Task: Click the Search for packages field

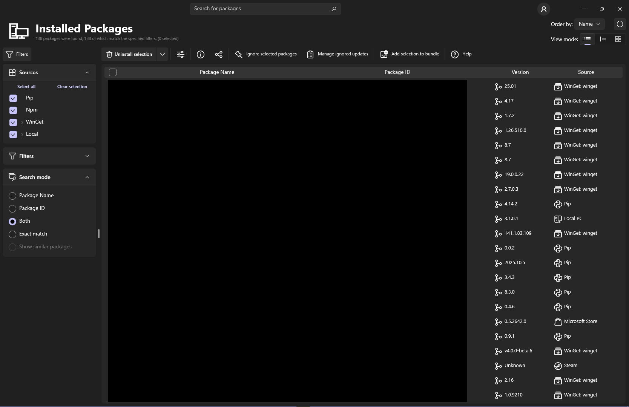Action: [x=265, y=9]
